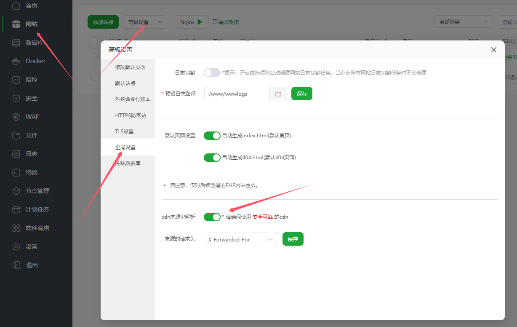Viewport: 517px width, 327px height.
Task: Click the 安全可靠 red text
Action: [263, 217]
